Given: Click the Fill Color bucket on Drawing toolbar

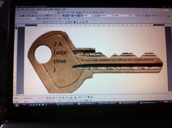Looking at the screenshot, I should click(67, 97).
